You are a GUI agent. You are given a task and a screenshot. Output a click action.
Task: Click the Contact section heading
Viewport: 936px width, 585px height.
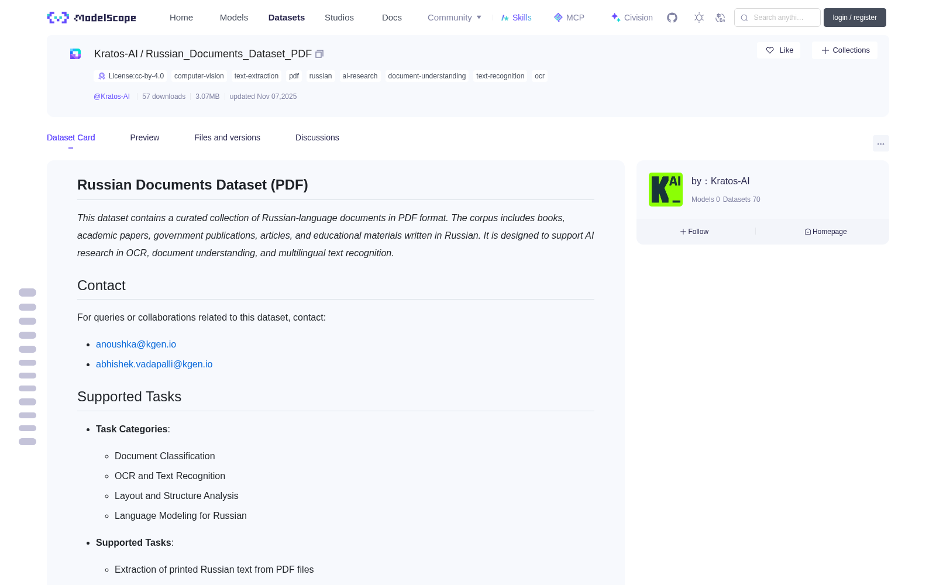[x=101, y=285]
